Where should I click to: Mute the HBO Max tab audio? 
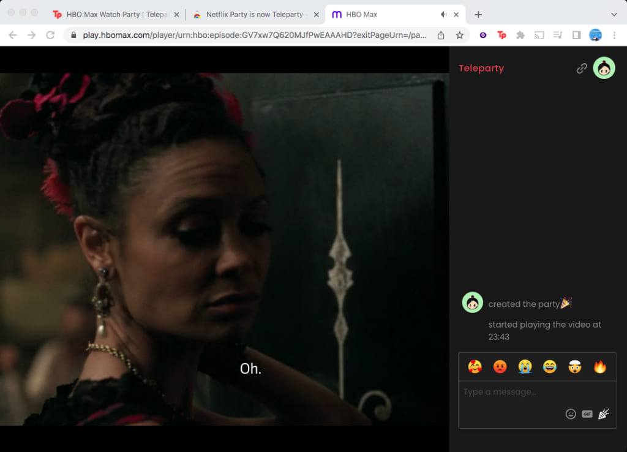coord(443,14)
